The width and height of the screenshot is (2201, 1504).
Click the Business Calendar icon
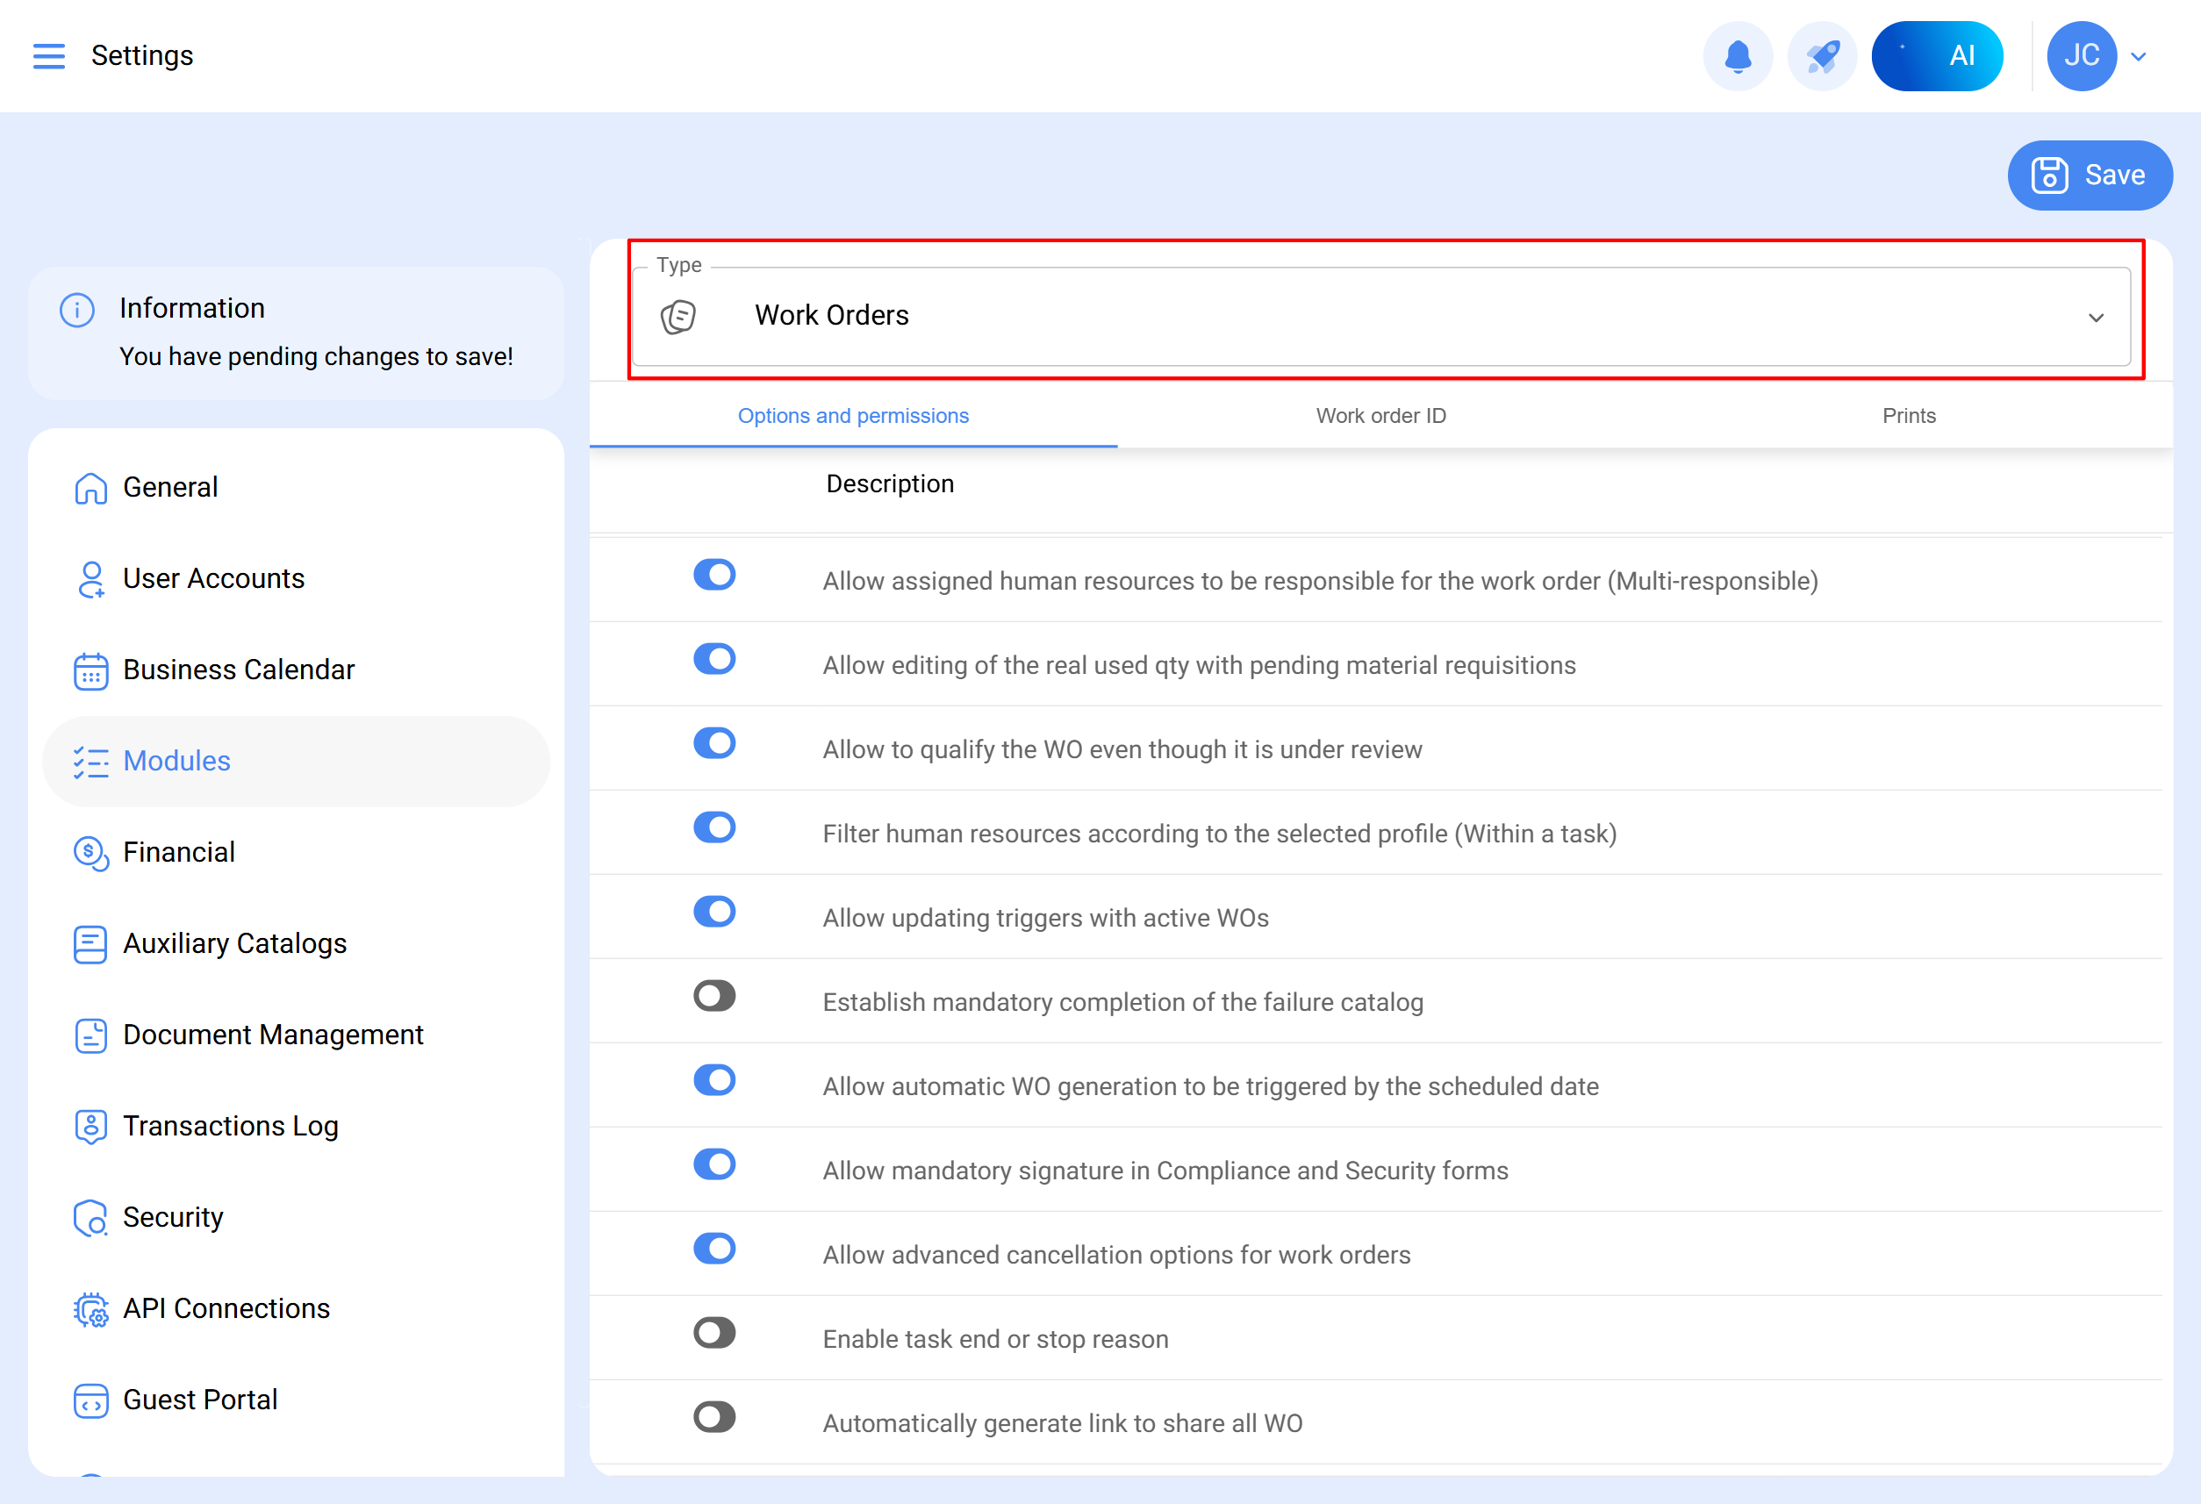[91, 670]
